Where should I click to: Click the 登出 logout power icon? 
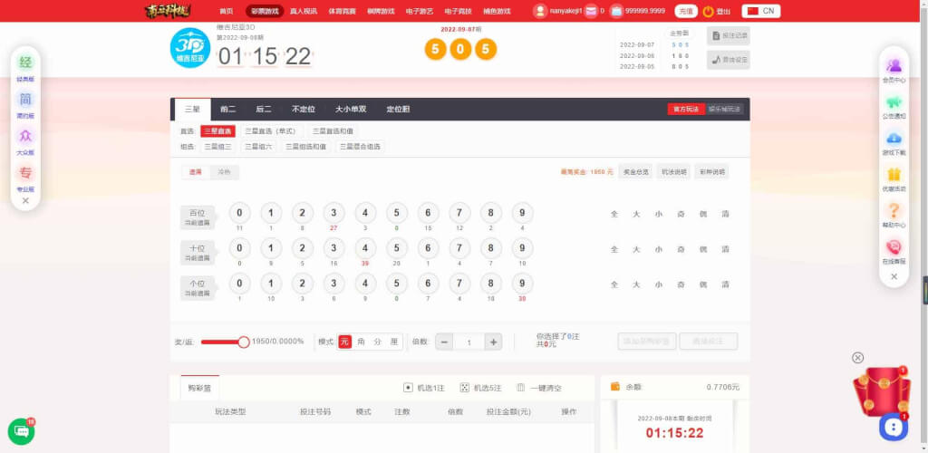tap(708, 11)
